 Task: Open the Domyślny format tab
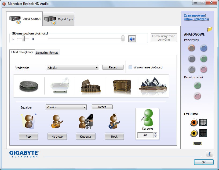pyautogui.click(x=47, y=53)
